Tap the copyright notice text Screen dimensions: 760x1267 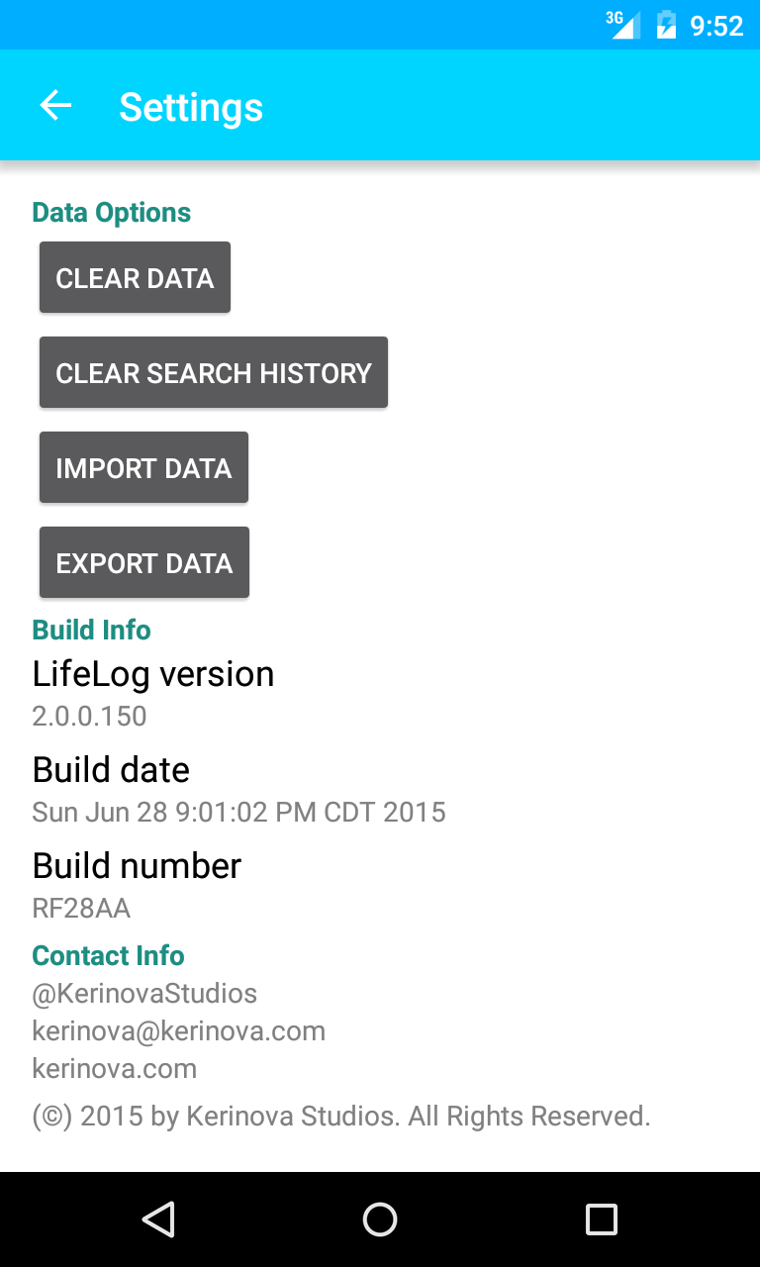[341, 1117]
